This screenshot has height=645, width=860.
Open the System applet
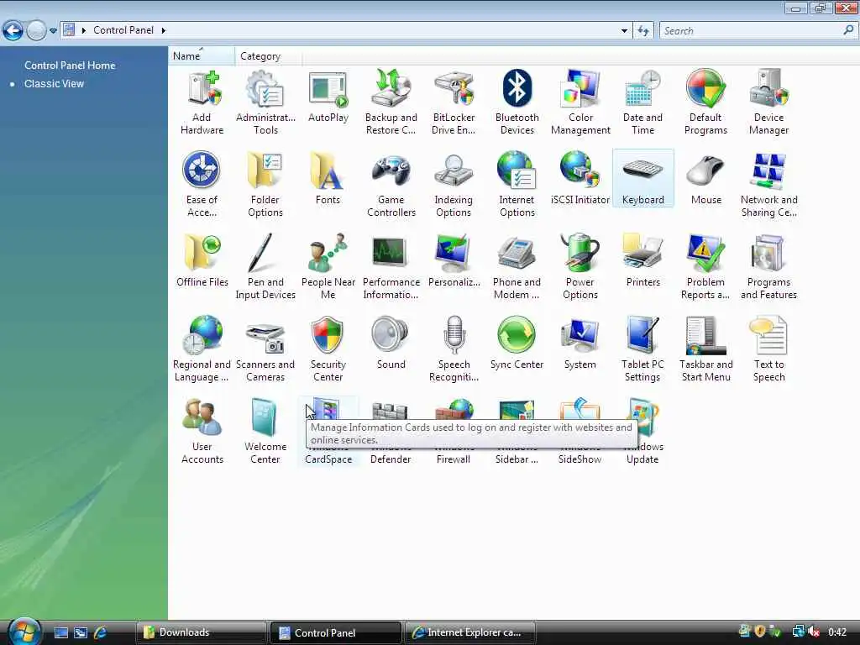pos(580,343)
